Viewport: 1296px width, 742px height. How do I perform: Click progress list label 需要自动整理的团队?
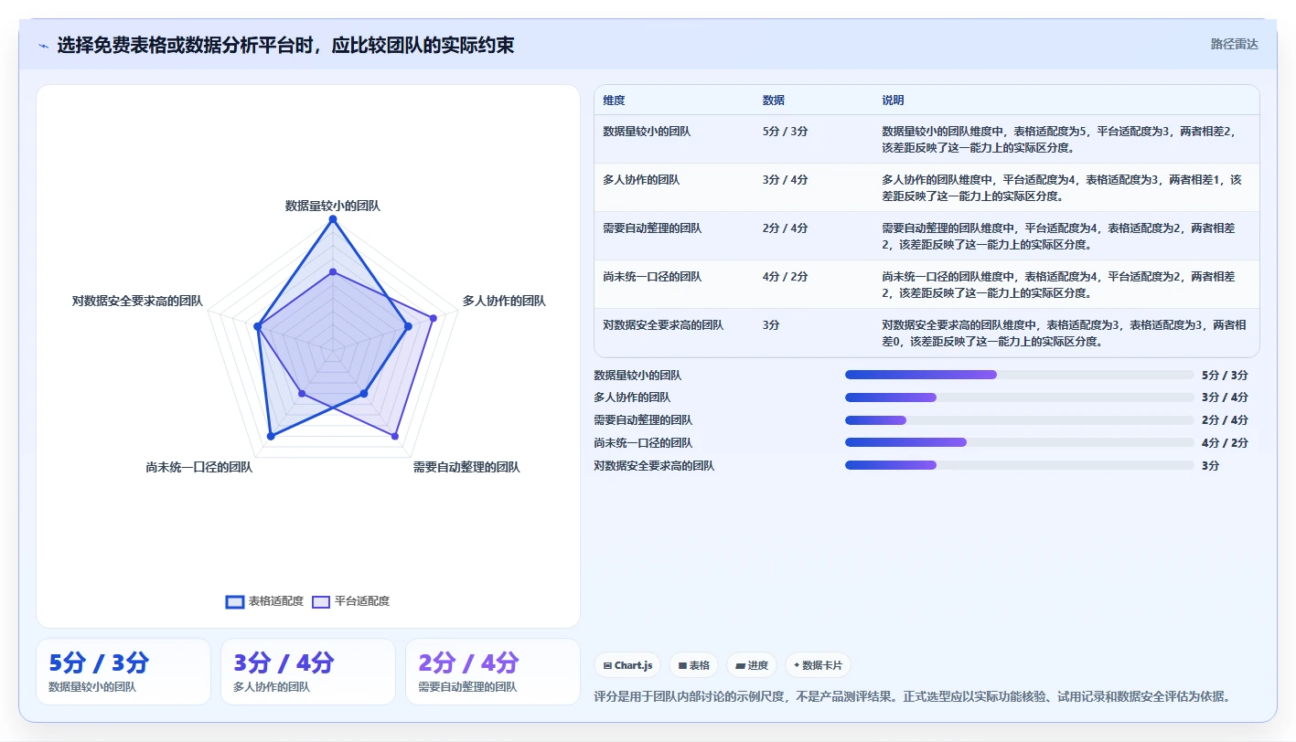[x=643, y=420]
